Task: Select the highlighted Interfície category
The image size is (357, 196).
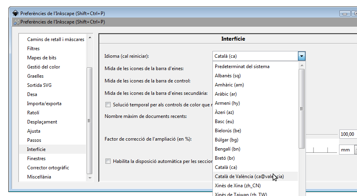Action: [53, 149]
